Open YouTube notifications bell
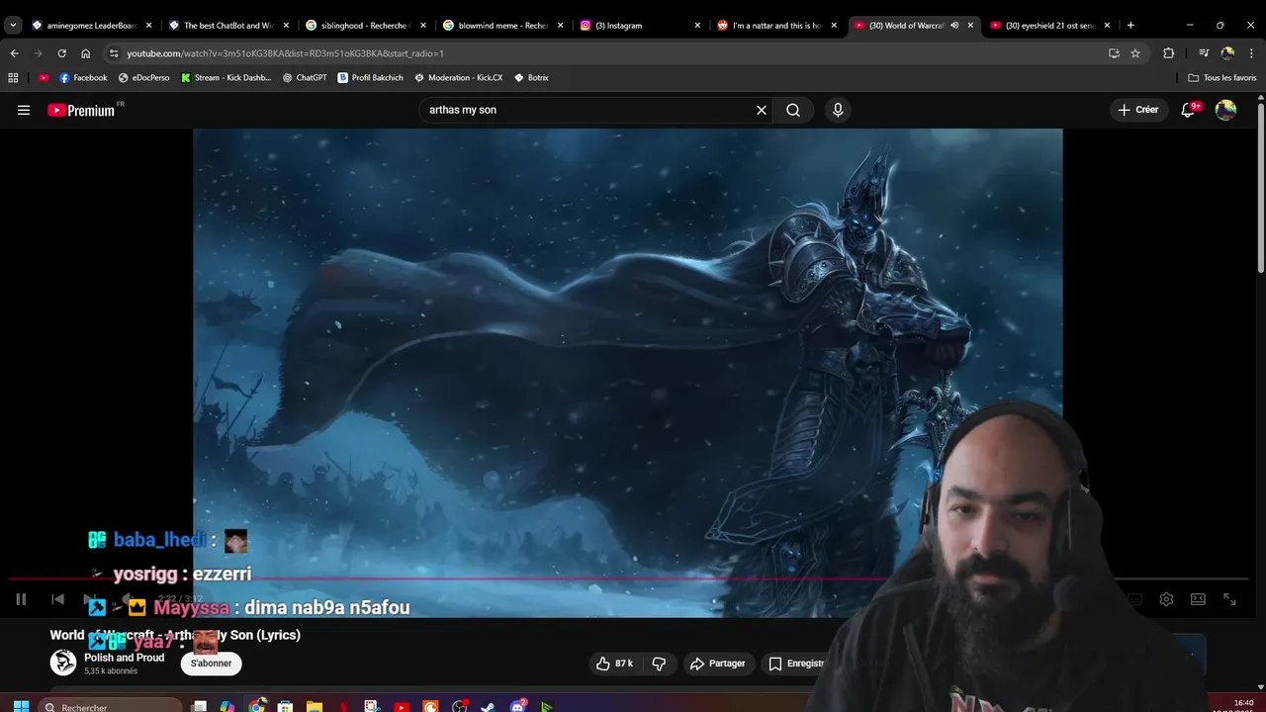The width and height of the screenshot is (1266, 712). [x=1188, y=110]
